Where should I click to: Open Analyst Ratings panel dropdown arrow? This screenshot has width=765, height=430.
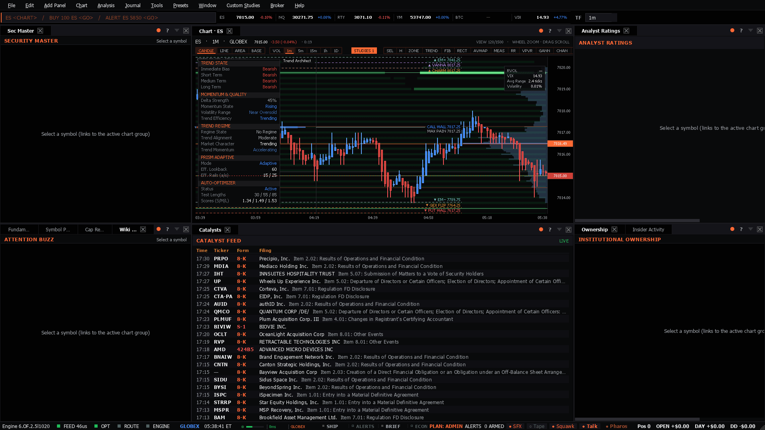click(x=751, y=30)
